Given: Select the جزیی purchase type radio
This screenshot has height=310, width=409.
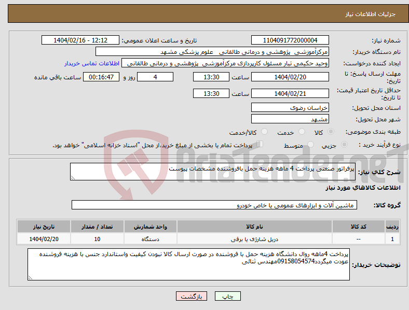Looking at the screenshot, I should click(344, 144).
